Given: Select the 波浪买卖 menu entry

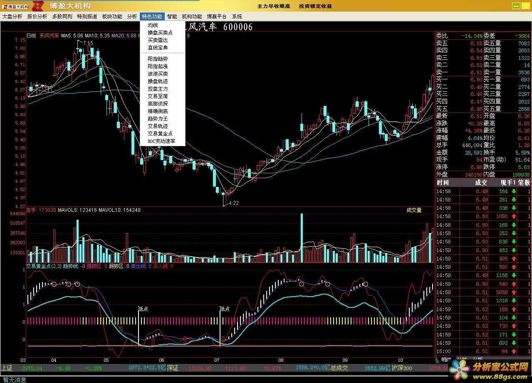Looking at the screenshot, I should [163, 74].
